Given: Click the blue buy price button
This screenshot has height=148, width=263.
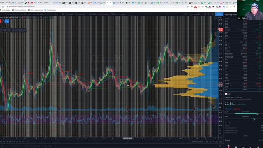Looking at the screenshot, I should coord(7,21).
